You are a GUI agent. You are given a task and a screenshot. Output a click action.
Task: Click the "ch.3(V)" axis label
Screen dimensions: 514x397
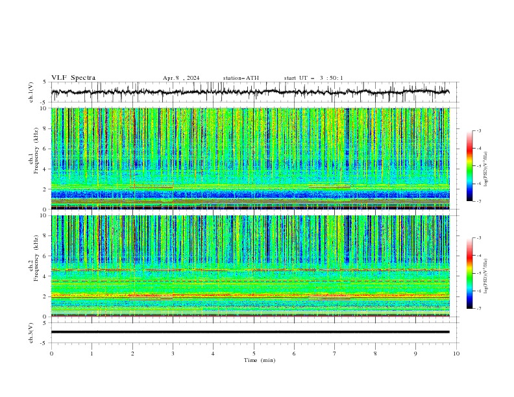(x=31, y=333)
